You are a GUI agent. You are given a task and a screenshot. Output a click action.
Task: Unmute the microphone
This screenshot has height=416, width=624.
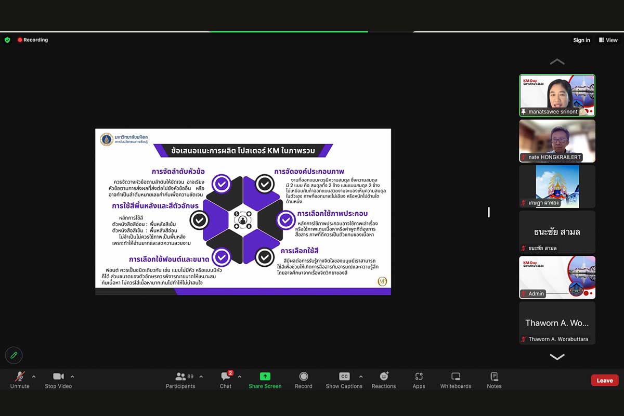(x=20, y=379)
